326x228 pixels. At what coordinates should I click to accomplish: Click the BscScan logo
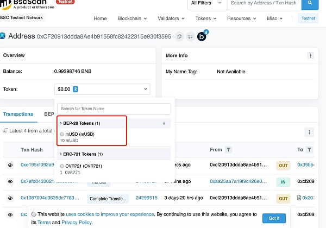pyautogui.click(x=27, y=4)
